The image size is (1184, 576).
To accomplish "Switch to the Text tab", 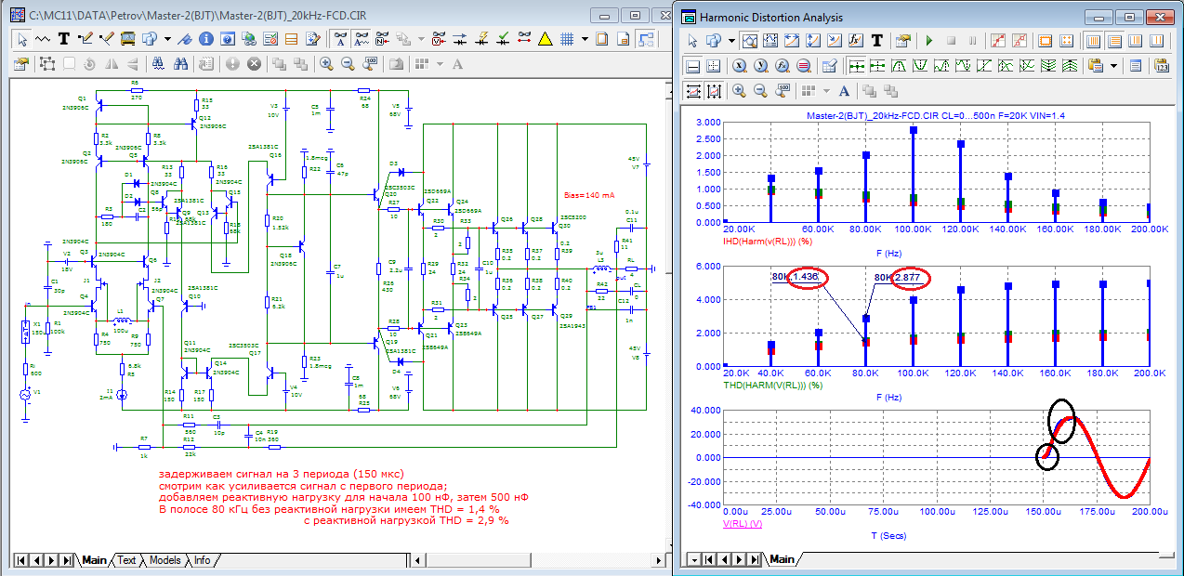I will coord(126,560).
